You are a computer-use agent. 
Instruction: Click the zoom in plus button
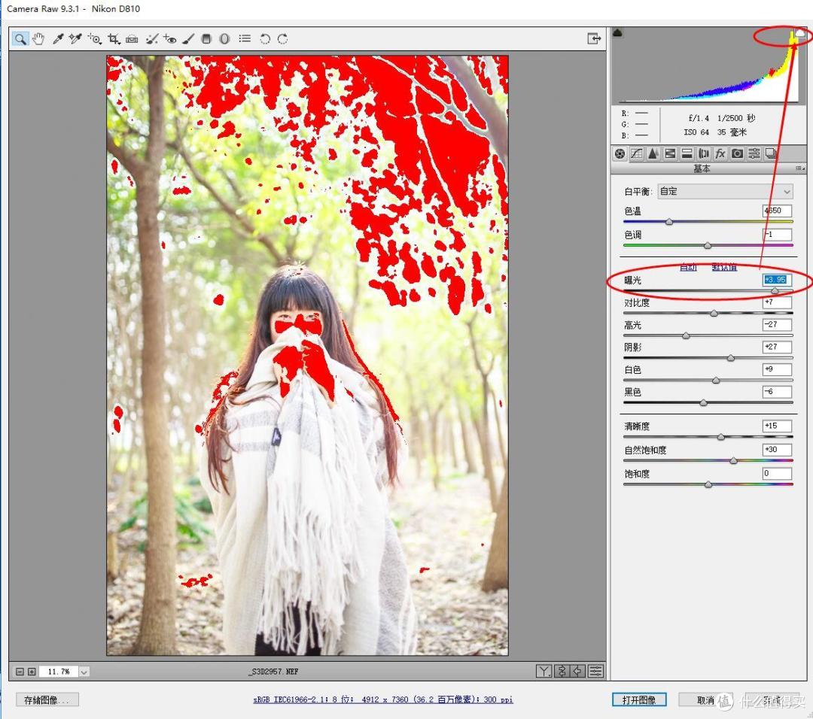pyautogui.click(x=32, y=672)
